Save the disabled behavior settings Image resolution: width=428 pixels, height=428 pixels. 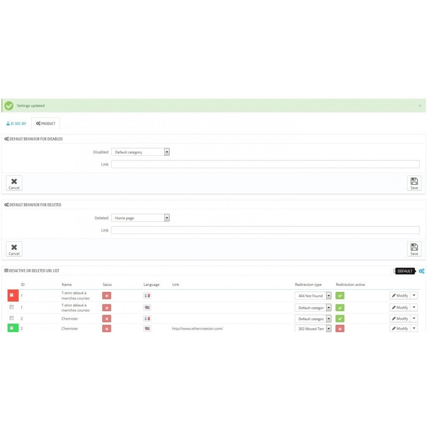[414, 183]
